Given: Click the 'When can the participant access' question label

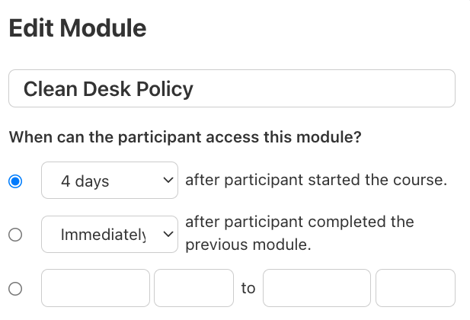Looking at the screenshot, I should [185, 138].
